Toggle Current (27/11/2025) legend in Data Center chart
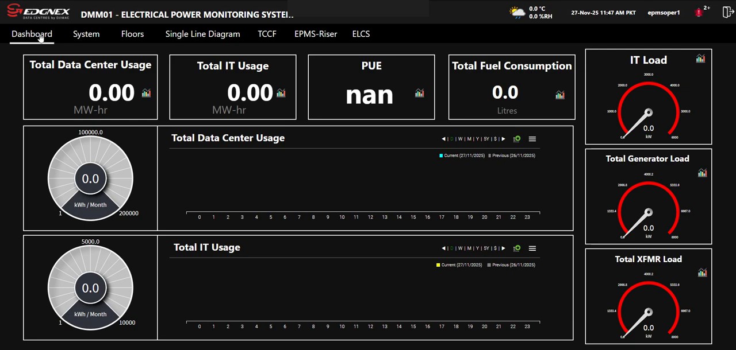The width and height of the screenshot is (736, 350). pyautogui.click(x=462, y=155)
